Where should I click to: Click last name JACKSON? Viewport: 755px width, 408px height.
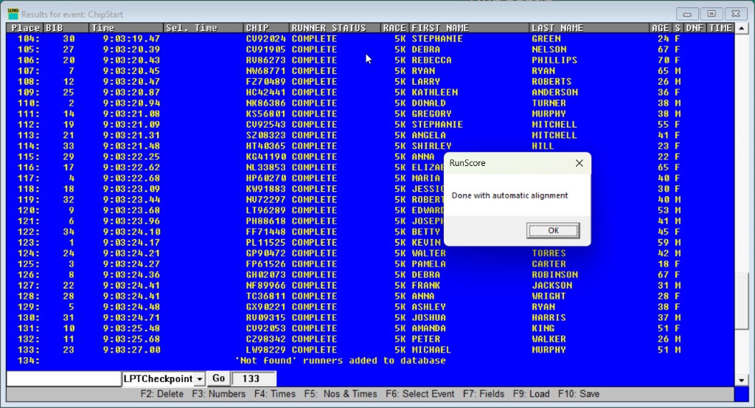(552, 286)
